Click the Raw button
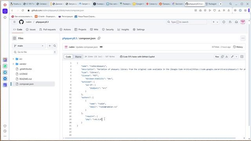The image size is (251, 141). (x=217, y=56)
